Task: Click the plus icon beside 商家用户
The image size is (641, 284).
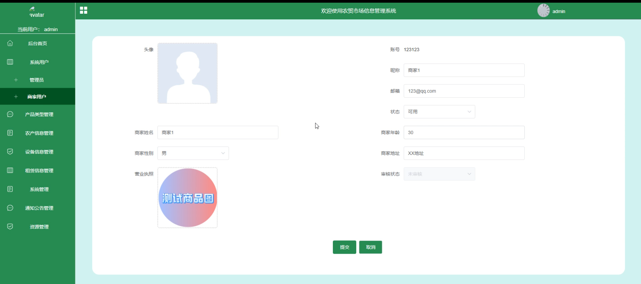Action: click(16, 97)
